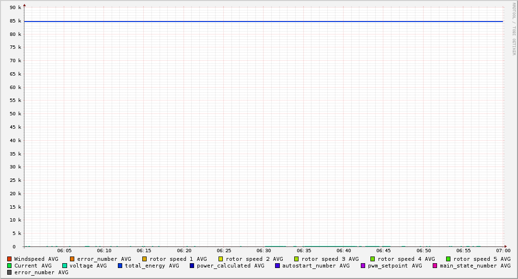Viewport: 518px width, 279px height.
Task: Click the total_energy AVG legend swatch
Action: 120,266
